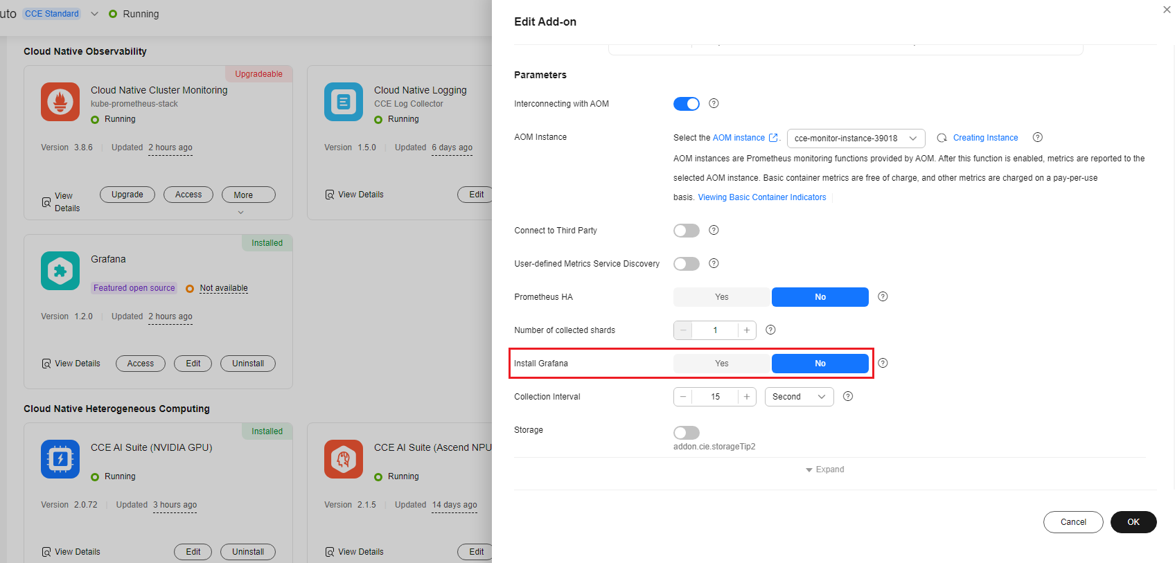Select Yes for Prometheus HA
Viewport: 1175px width, 563px height.
pos(722,297)
